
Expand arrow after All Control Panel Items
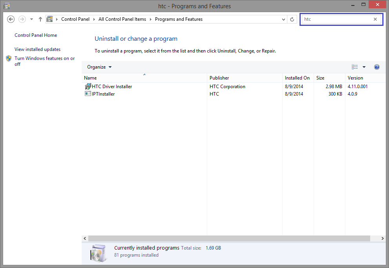click(151, 19)
